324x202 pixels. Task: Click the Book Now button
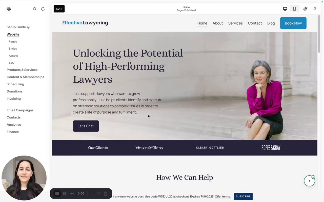click(293, 23)
